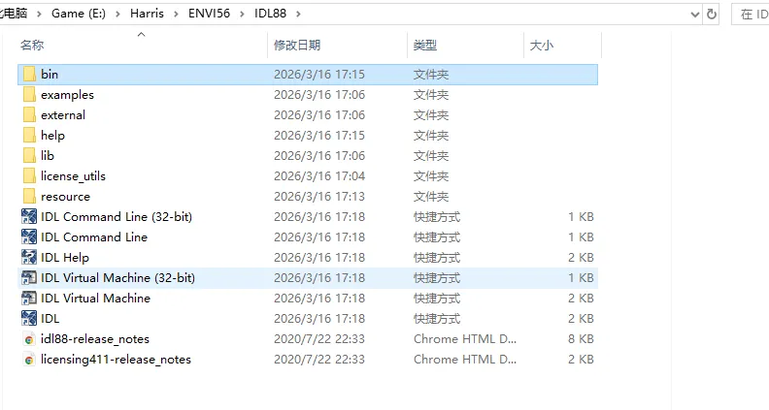Select the name IDL Virtual Machine (32-bit)

(x=117, y=278)
